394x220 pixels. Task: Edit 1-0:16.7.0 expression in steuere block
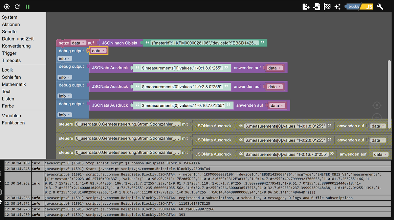pyautogui.click(x=287, y=154)
